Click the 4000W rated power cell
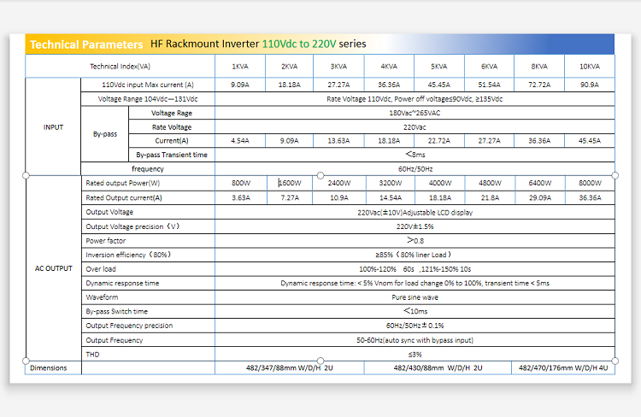This screenshot has height=417, width=641. point(440,183)
